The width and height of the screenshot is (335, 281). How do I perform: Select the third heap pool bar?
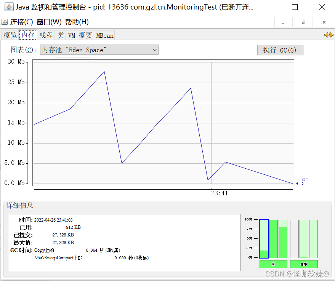(283, 239)
